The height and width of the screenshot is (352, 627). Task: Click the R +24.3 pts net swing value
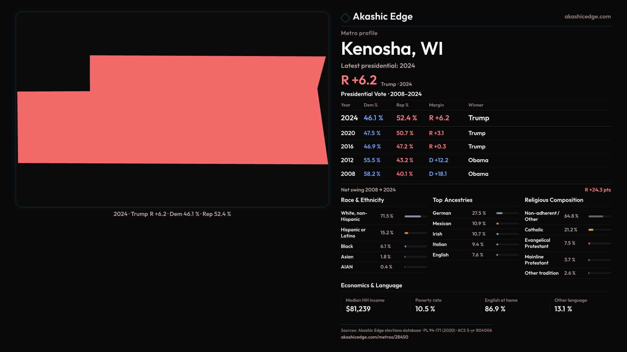coord(597,190)
